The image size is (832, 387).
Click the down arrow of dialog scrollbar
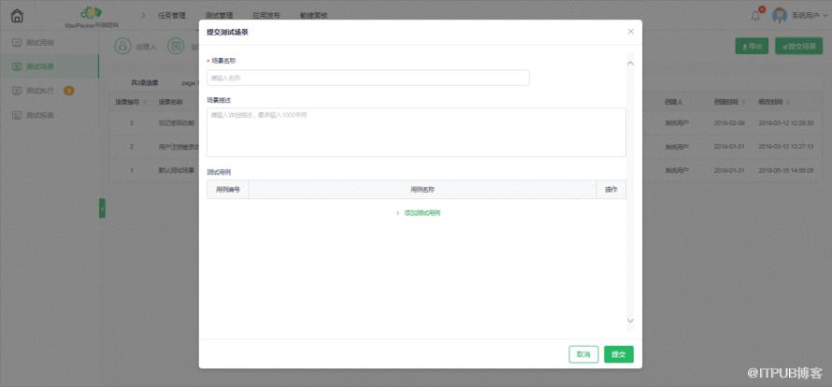[x=630, y=321]
